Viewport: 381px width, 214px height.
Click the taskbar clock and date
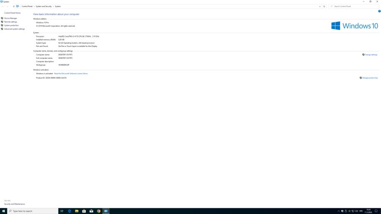click(x=368, y=211)
